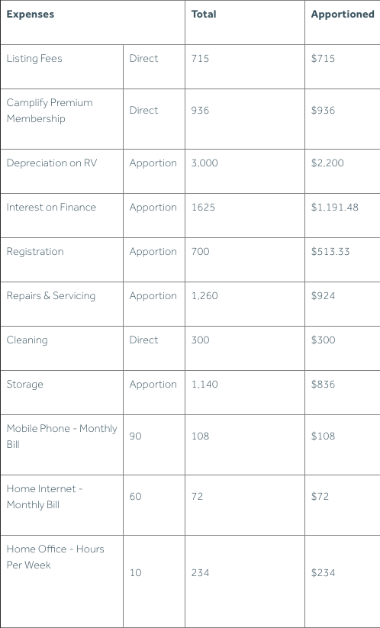Select the Cleaning expense label

[27, 340]
